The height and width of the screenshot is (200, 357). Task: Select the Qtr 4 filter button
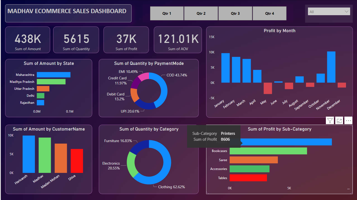(x=269, y=13)
